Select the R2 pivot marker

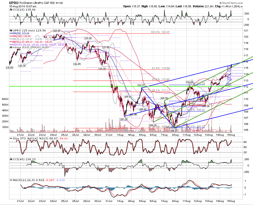point(229,67)
